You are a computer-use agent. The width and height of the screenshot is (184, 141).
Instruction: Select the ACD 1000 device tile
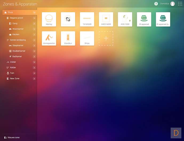coord(125,19)
